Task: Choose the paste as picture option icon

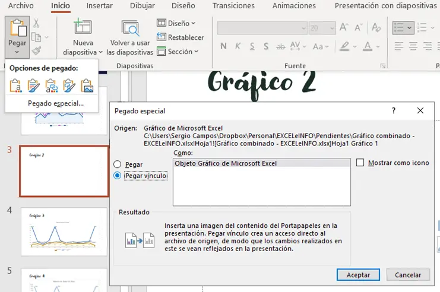Action: (x=87, y=86)
